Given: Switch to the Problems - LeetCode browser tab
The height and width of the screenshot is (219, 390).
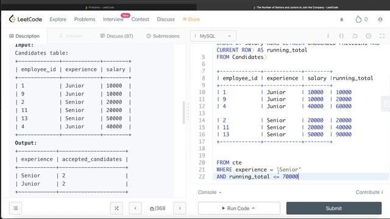Looking at the screenshot, I should (99, 7).
